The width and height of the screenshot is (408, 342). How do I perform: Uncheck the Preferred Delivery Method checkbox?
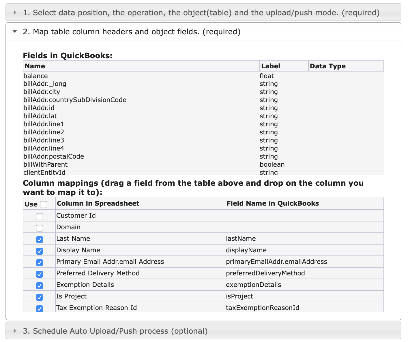[x=40, y=274]
